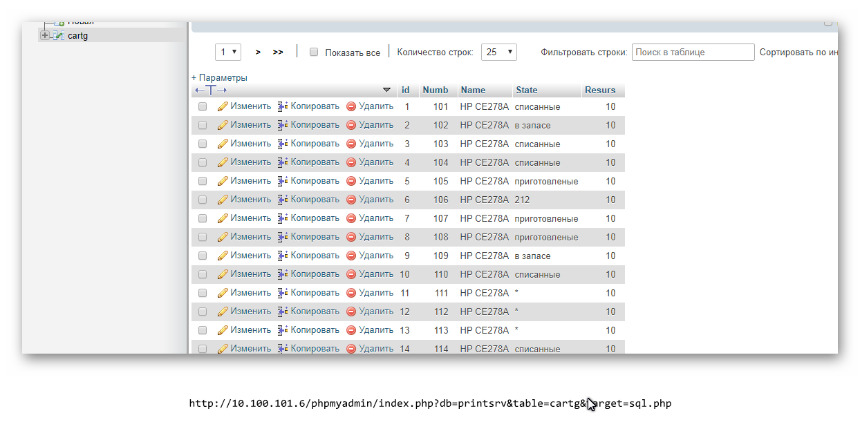Click the pencil edit icon for row id 2
860x431 pixels.
[223, 125]
